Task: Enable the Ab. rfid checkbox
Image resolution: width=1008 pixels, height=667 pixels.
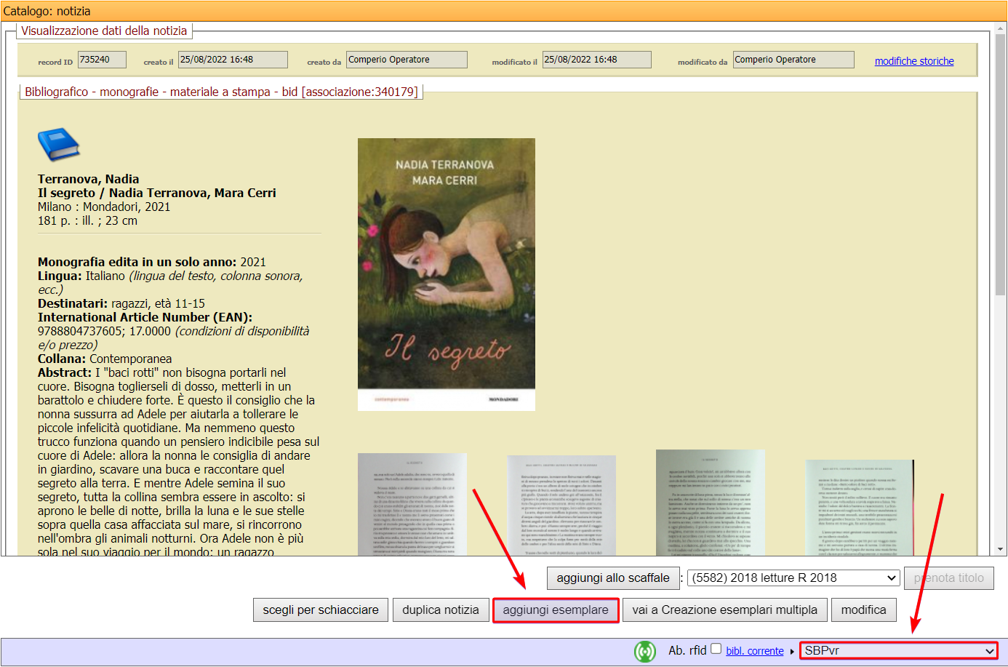Action: pyautogui.click(x=716, y=649)
